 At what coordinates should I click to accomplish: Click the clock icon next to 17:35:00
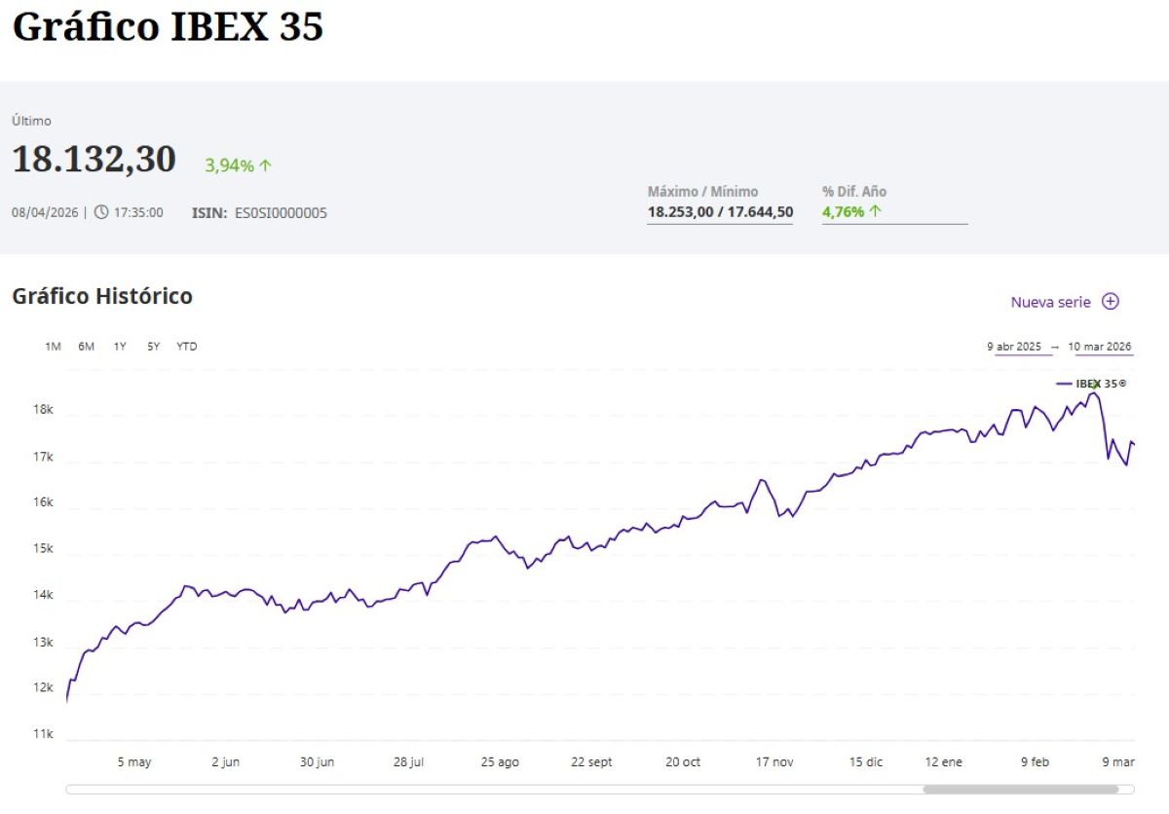point(101,212)
